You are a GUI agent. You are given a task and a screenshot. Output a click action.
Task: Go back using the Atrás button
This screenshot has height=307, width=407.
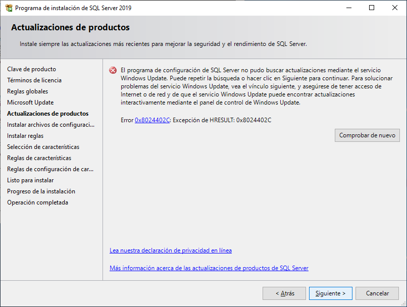click(284, 293)
